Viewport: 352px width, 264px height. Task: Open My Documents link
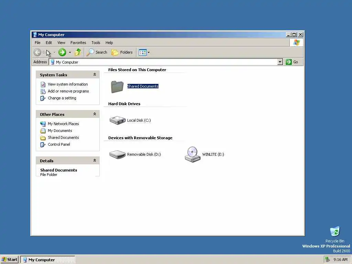[60, 131]
